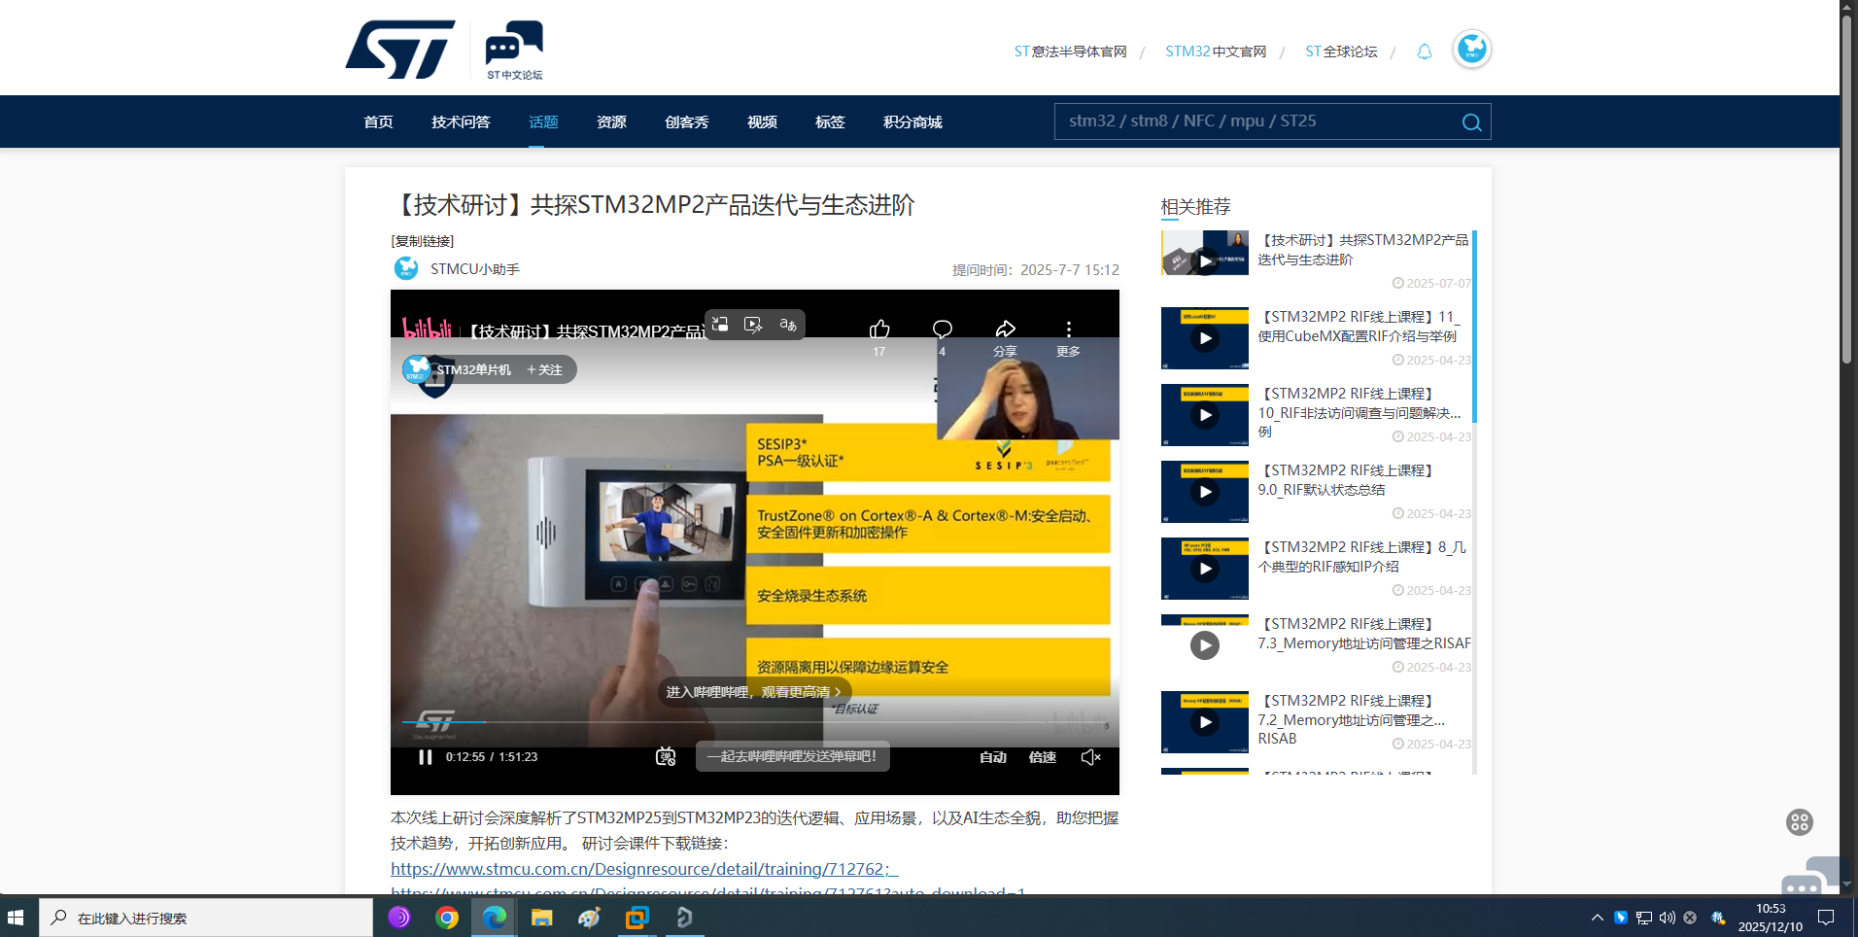This screenshot has width=1858, height=937.
Task: Open the 8_几个典型的RIF感知IP介绍 thumbnail
Action: click(x=1205, y=569)
